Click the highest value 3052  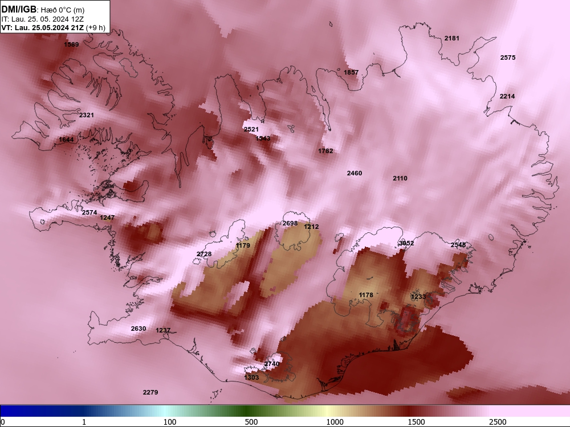(406, 243)
